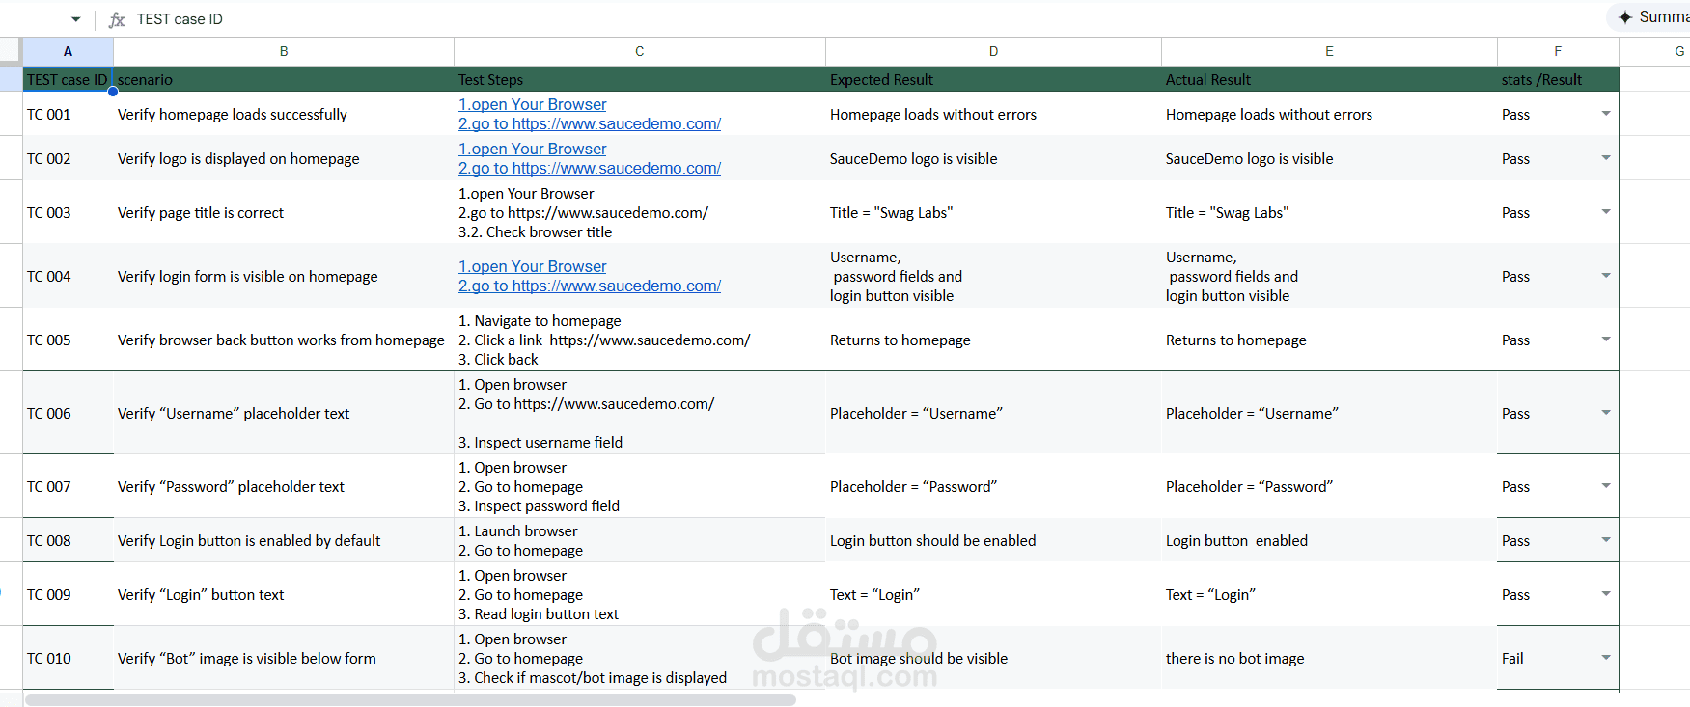1690x707 pixels.
Task: Select column F header
Action: [x=1558, y=51]
